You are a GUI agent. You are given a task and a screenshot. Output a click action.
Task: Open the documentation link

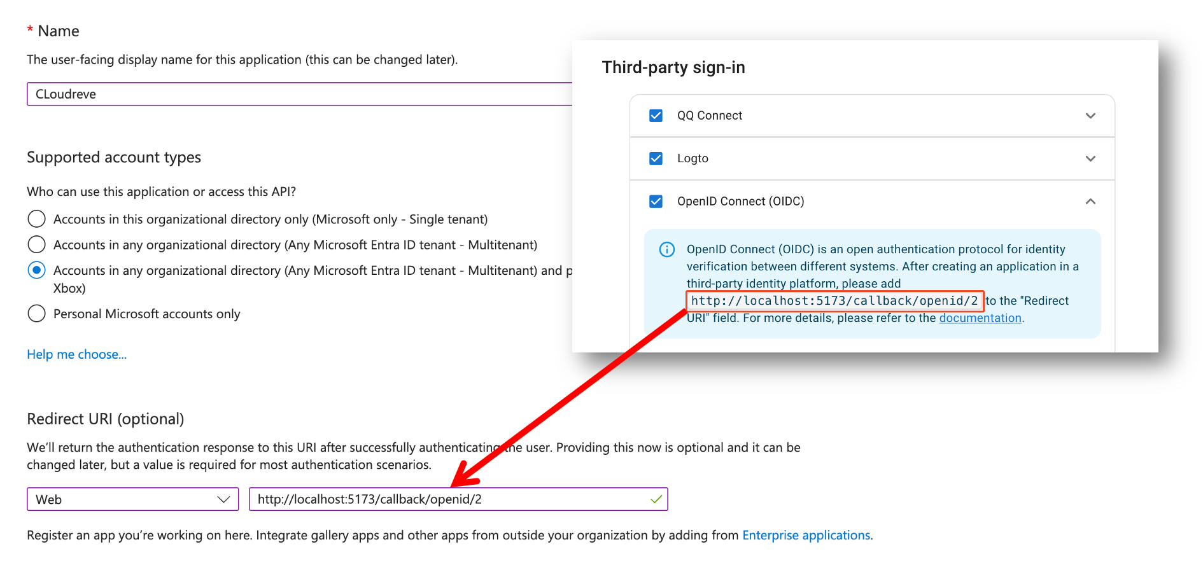[980, 317]
